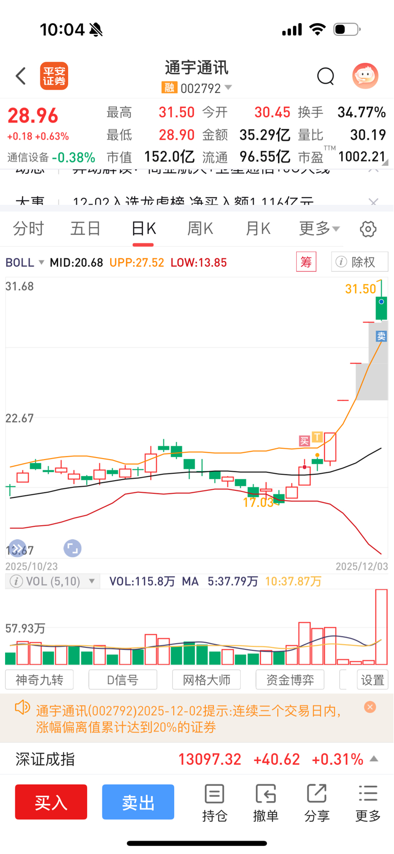
Task: Tap the 卖 sell marker on chart
Action: pos(381,336)
